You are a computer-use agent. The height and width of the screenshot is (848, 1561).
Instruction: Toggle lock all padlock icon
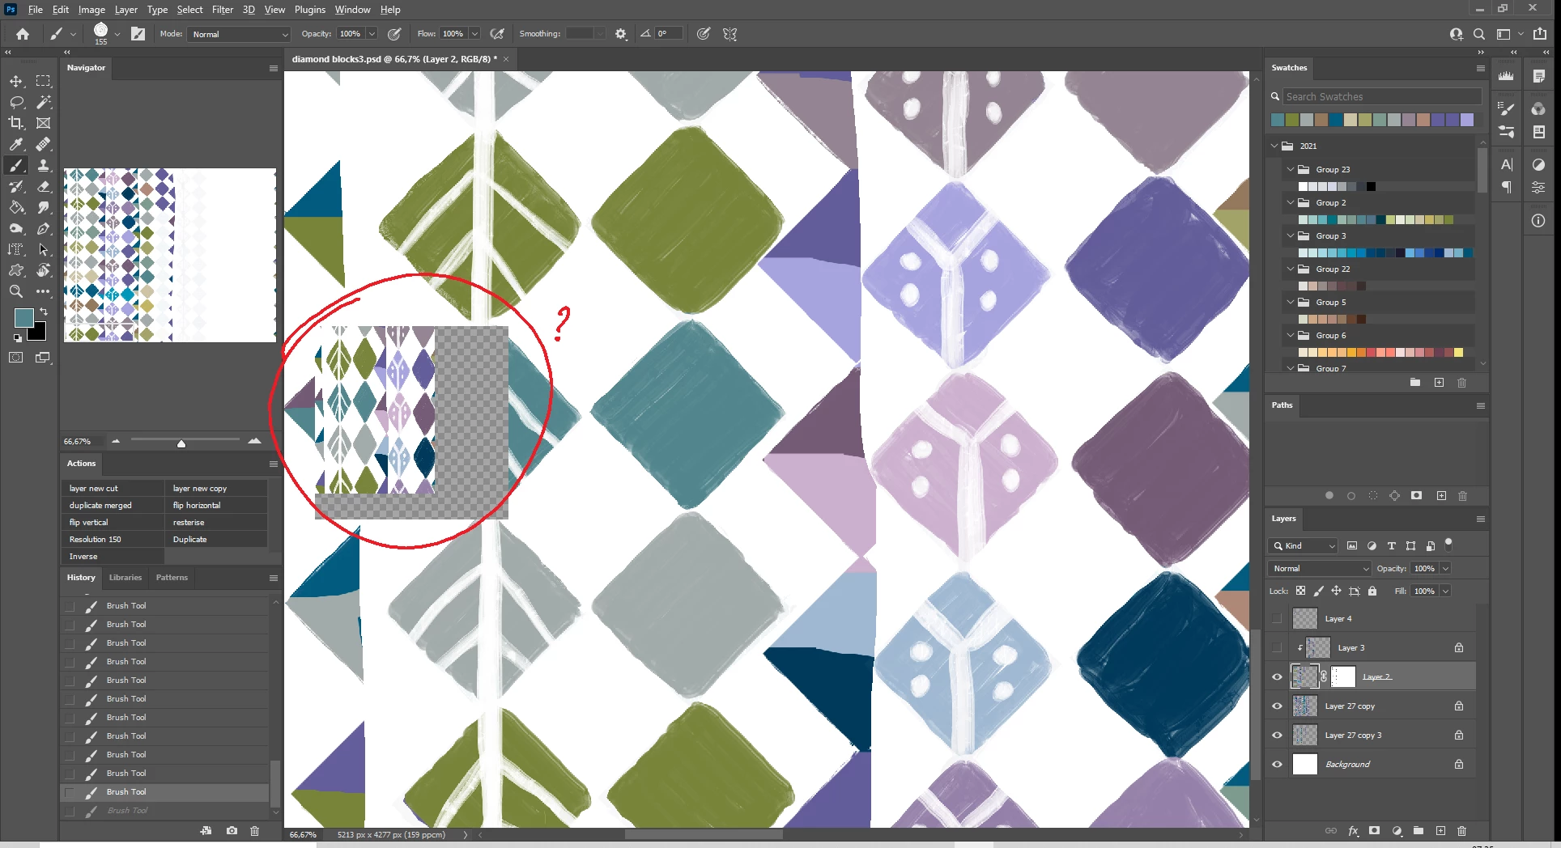click(x=1372, y=591)
